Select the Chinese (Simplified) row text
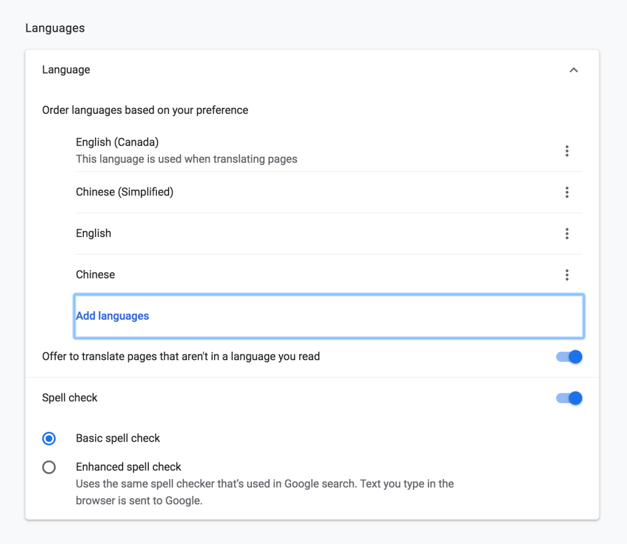The height and width of the screenshot is (544, 627). coord(124,192)
